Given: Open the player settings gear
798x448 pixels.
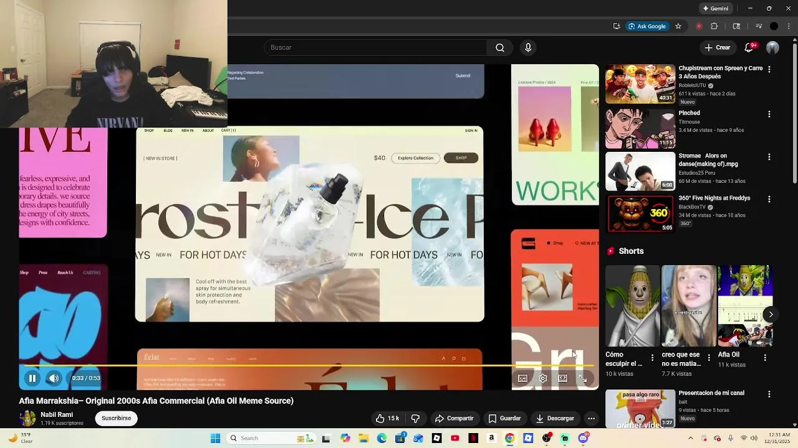Looking at the screenshot, I should 543,378.
